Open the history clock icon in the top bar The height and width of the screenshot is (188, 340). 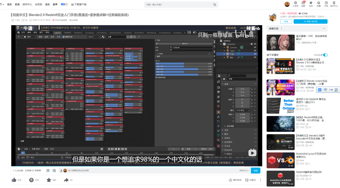326,3
